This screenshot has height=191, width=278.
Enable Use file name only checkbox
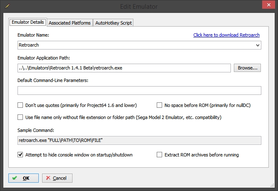(x=20, y=117)
